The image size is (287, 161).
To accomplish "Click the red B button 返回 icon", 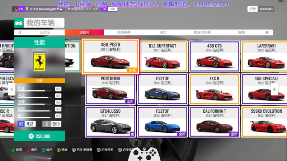I will click(x=28, y=150).
